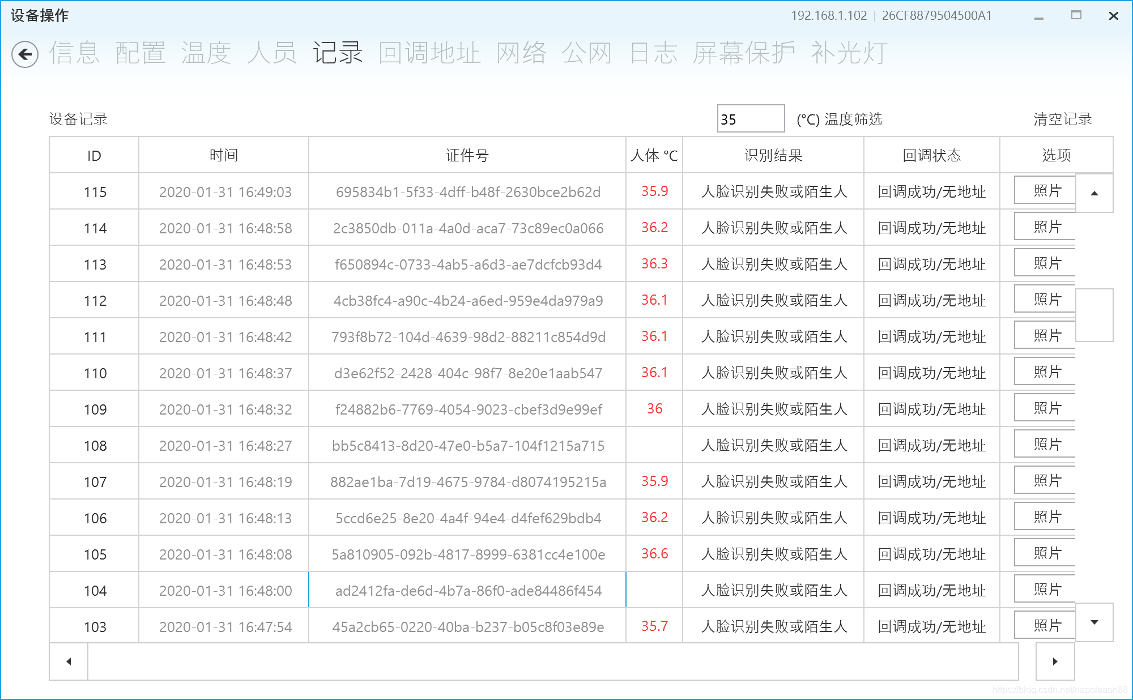Image resolution: width=1133 pixels, height=700 pixels.
Task: Go to the 回调地址 tab
Action: click(429, 53)
